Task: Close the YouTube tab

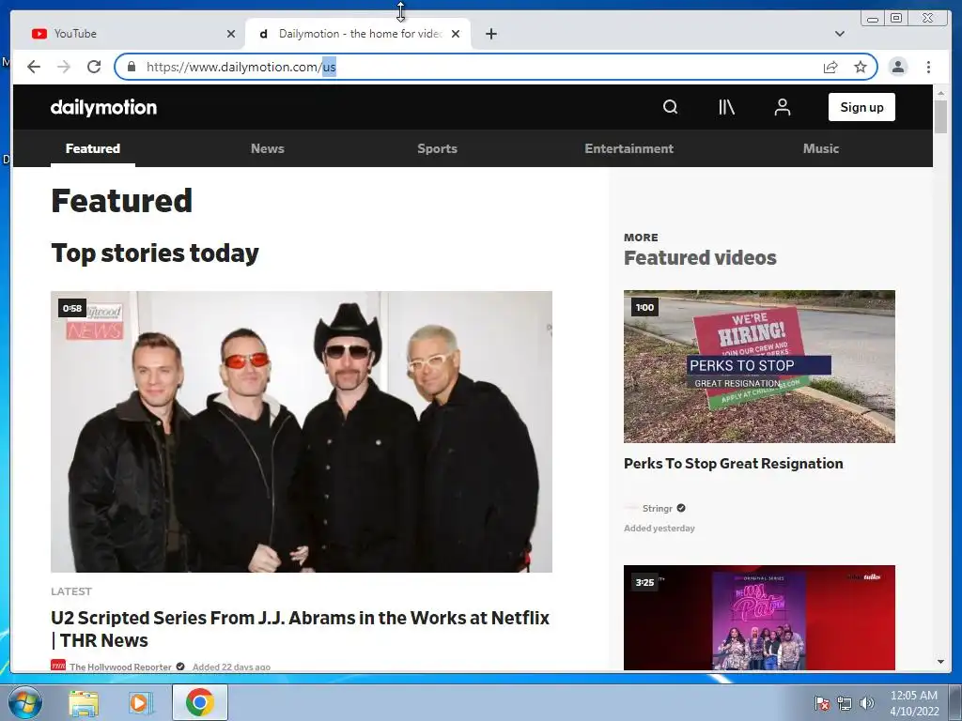Action: (x=231, y=34)
